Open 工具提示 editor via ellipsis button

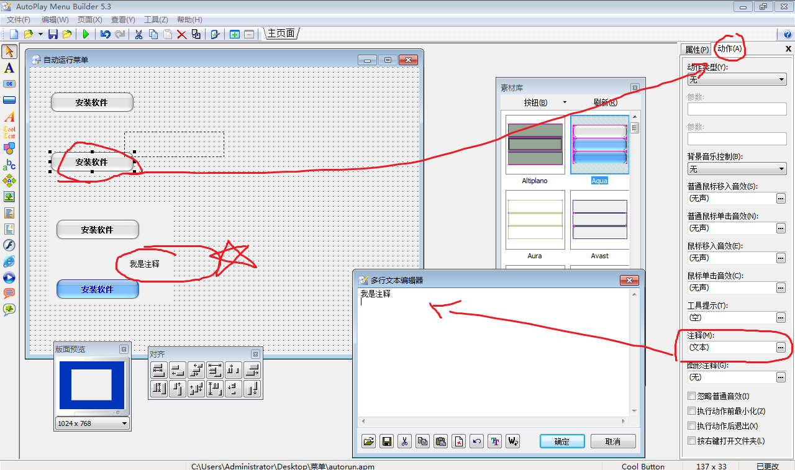(781, 318)
